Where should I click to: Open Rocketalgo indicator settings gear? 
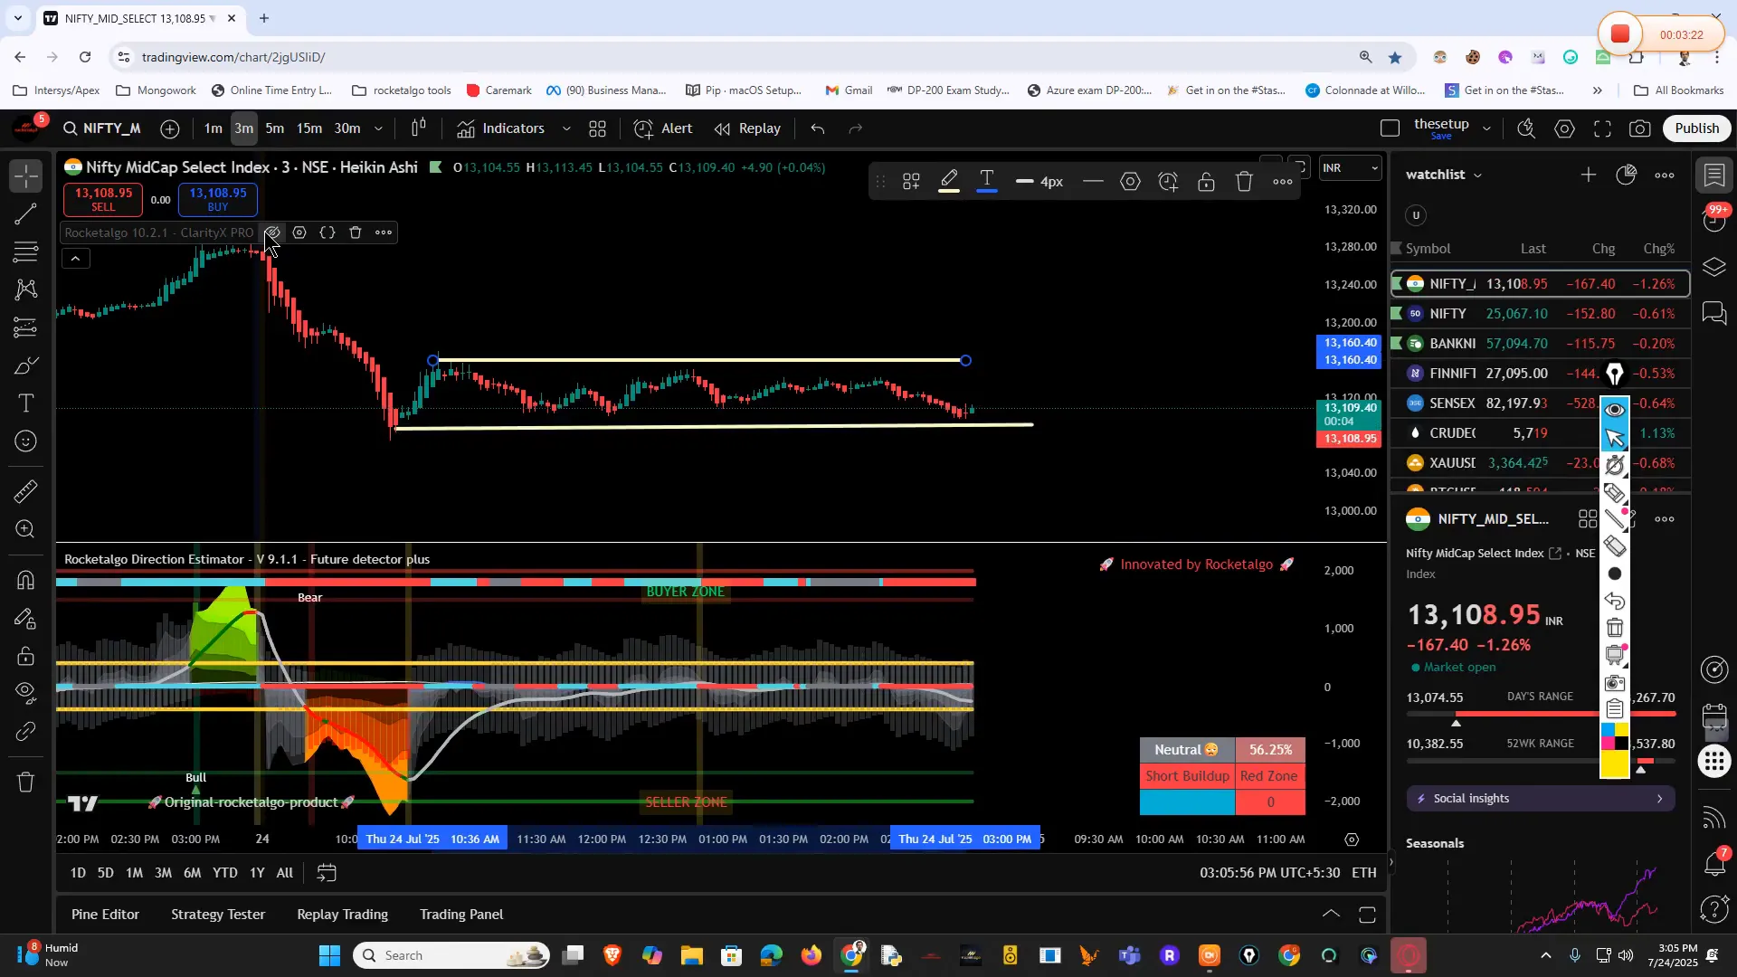(299, 232)
